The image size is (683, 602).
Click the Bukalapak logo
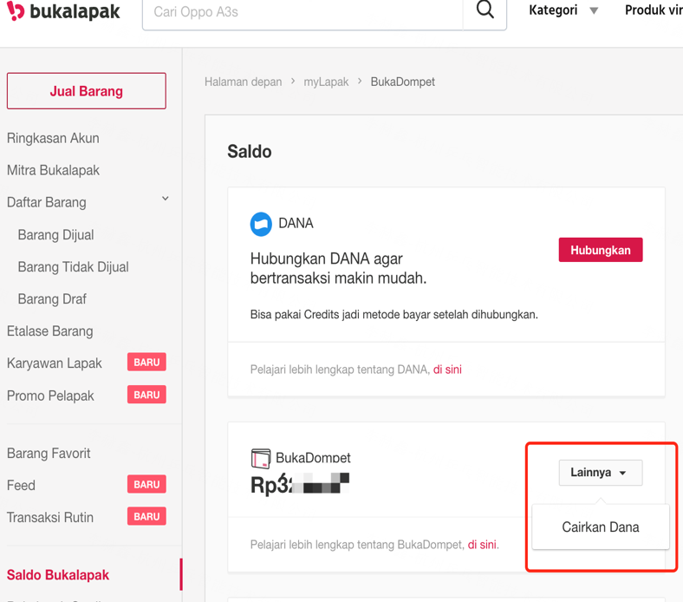(63, 12)
